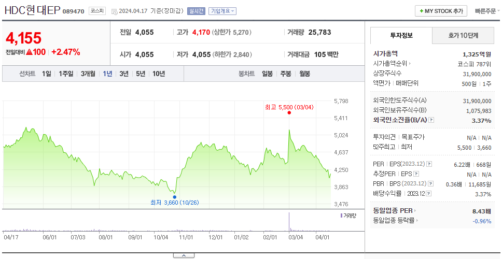Switch to the 투자정보 tab
The height and width of the screenshot is (259, 502).
(x=401, y=36)
